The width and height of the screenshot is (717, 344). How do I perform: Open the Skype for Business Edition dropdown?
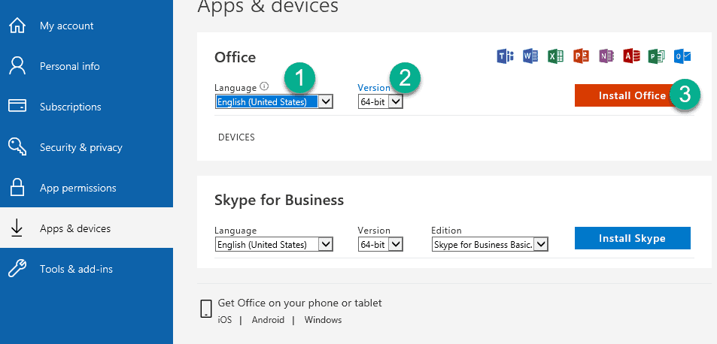490,245
